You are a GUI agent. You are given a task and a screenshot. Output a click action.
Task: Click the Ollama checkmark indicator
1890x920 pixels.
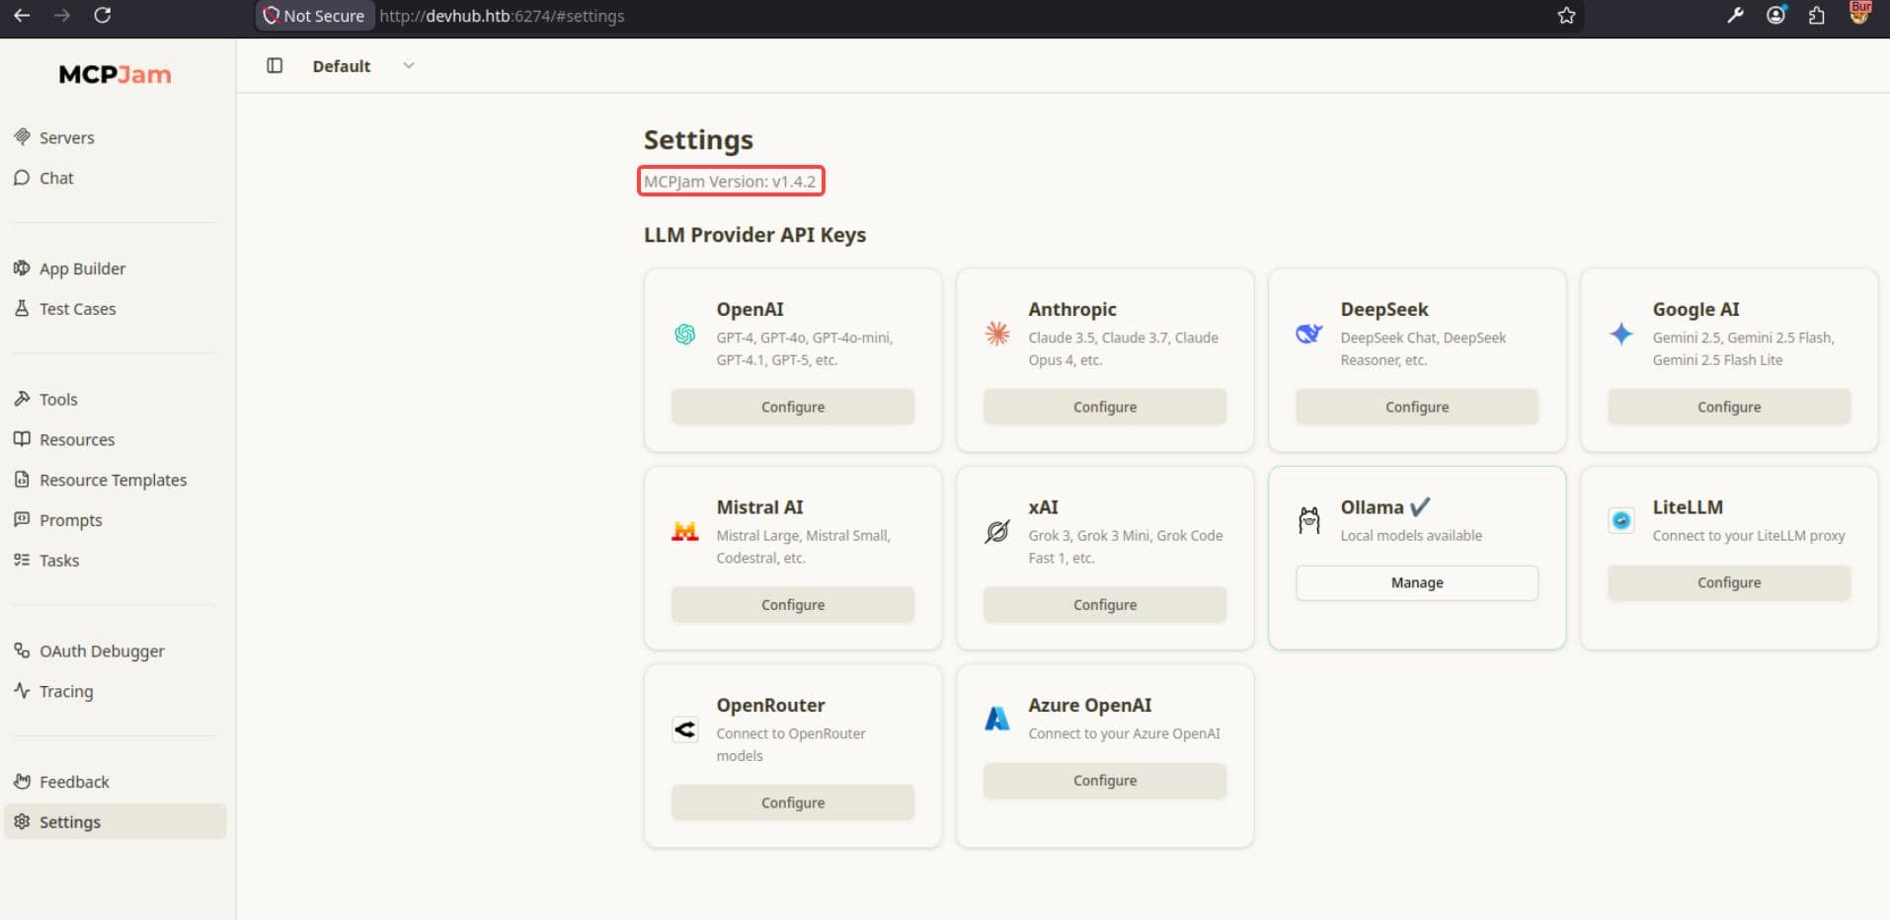[1420, 506]
